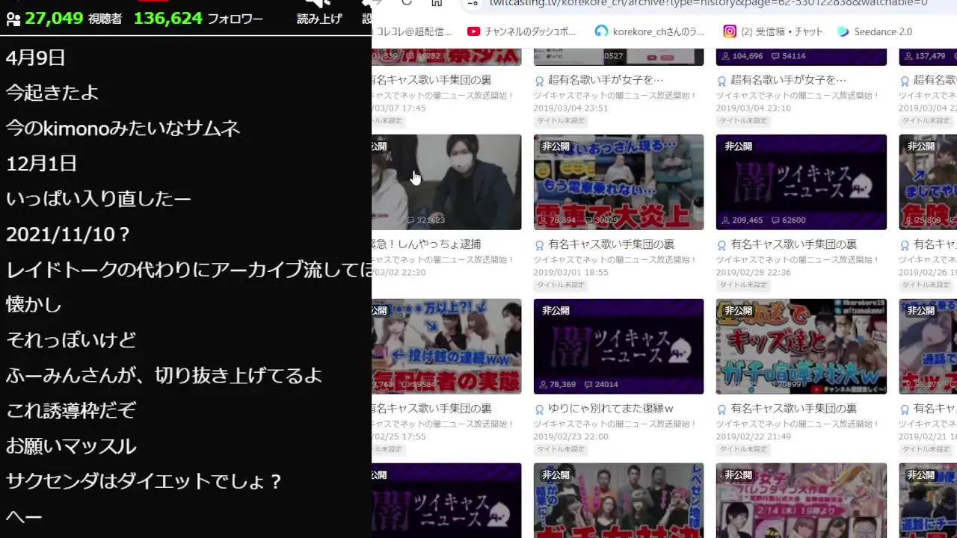Open the korekore_chさんのラ… bookmark
This screenshot has width=957, height=538.
(650, 31)
